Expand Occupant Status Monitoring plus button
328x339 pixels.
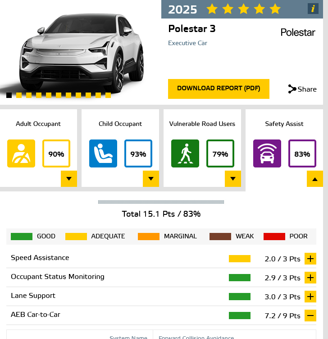310,278
